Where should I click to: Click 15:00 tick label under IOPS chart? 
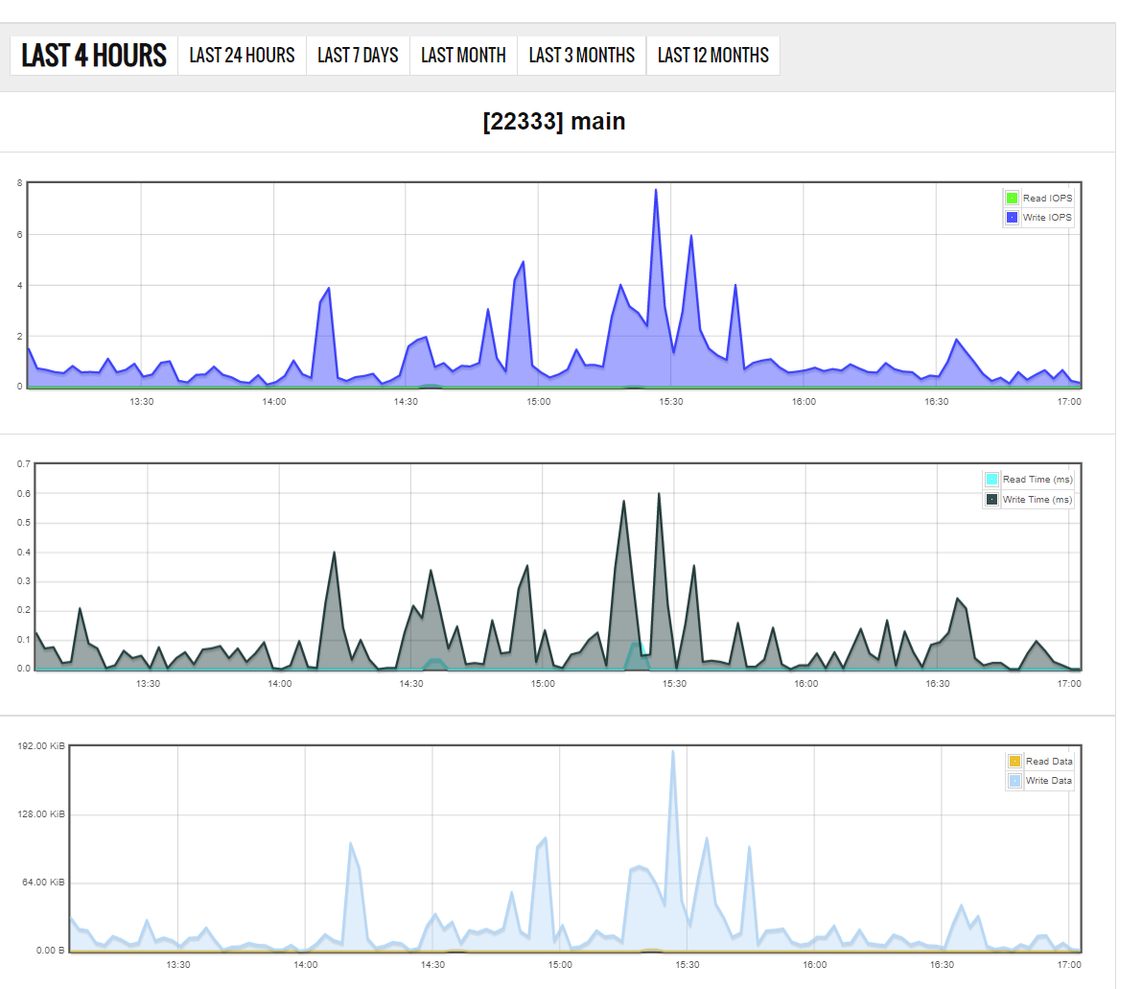539,402
